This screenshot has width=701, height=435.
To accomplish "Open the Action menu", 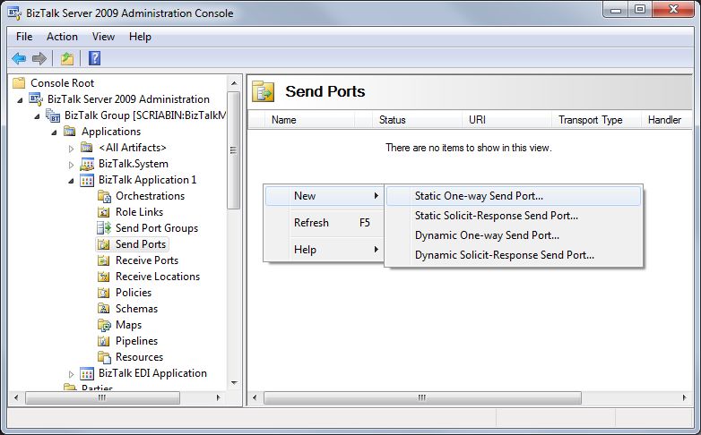I will coord(62,37).
